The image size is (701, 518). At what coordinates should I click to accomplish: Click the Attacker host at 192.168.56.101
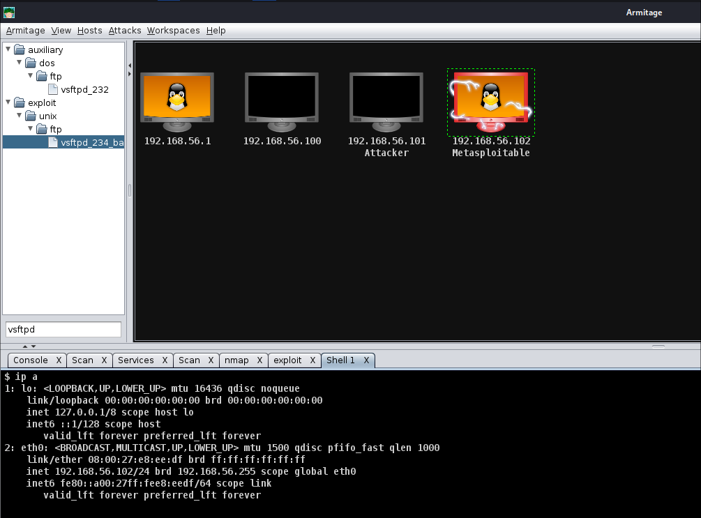pos(386,101)
